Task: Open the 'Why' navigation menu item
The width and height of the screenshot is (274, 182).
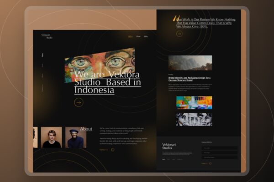Action: pos(146,36)
